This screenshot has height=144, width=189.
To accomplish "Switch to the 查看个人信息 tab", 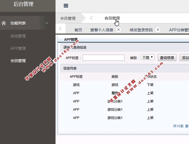I will (x=102, y=30).
